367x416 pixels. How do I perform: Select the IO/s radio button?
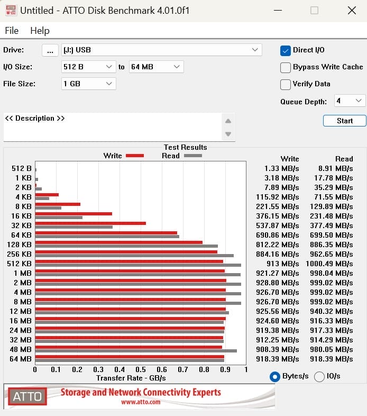[x=319, y=377]
